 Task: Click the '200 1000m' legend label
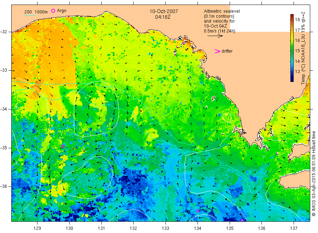click(36, 12)
